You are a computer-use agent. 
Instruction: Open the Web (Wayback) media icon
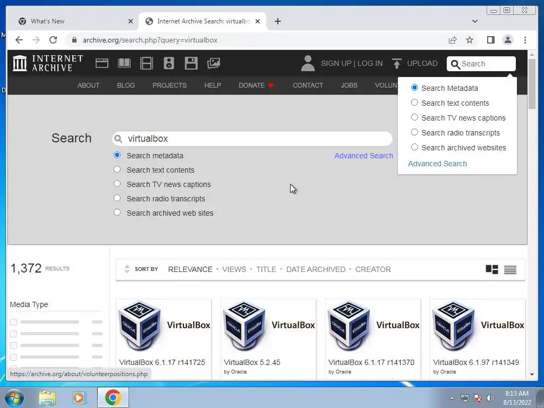tap(102, 63)
